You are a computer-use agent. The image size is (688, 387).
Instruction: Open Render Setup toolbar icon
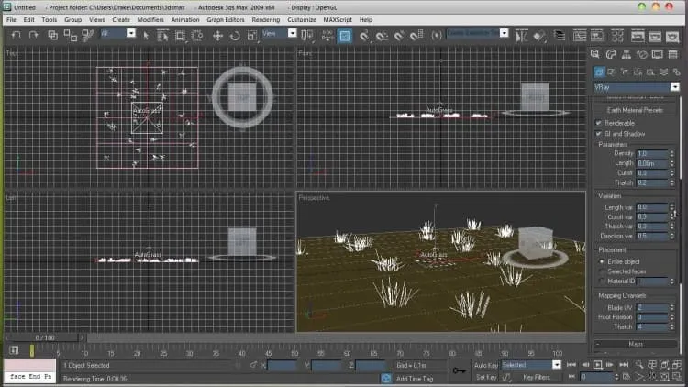point(638,36)
